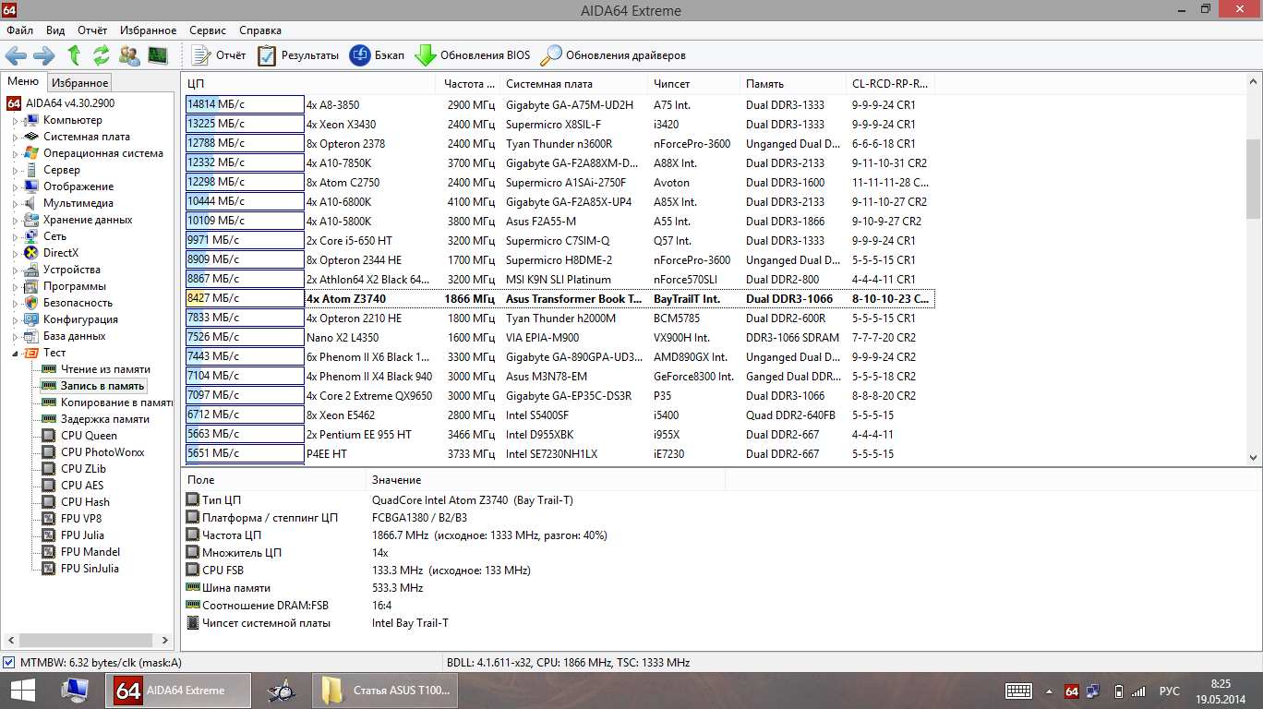This screenshot has height=709, width=1263.
Task: Open the Сервис menu
Action: pyautogui.click(x=208, y=30)
